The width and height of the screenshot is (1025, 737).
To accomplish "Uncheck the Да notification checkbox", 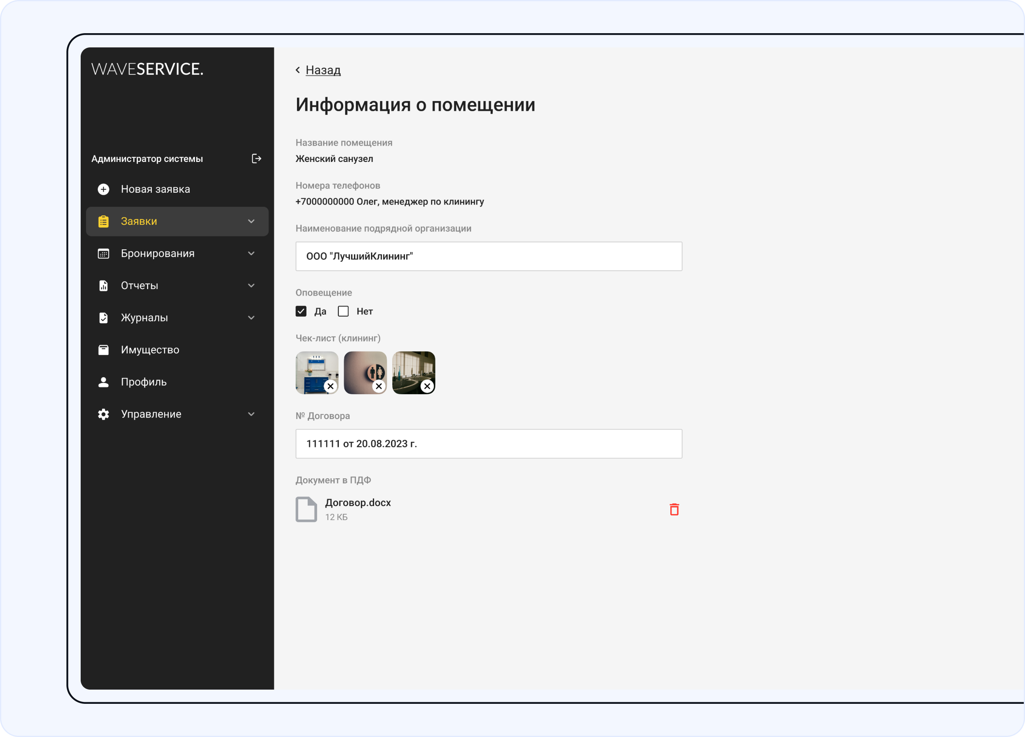I will pyautogui.click(x=301, y=311).
